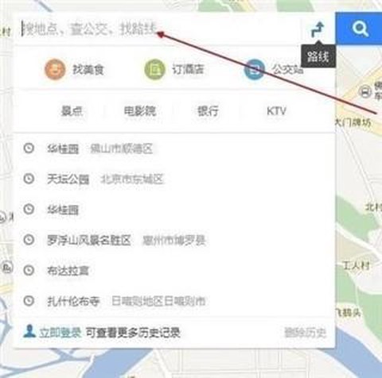Select the 找美食 food icon
The width and height of the screenshot is (382, 378).
pyautogui.click(x=55, y=69)
